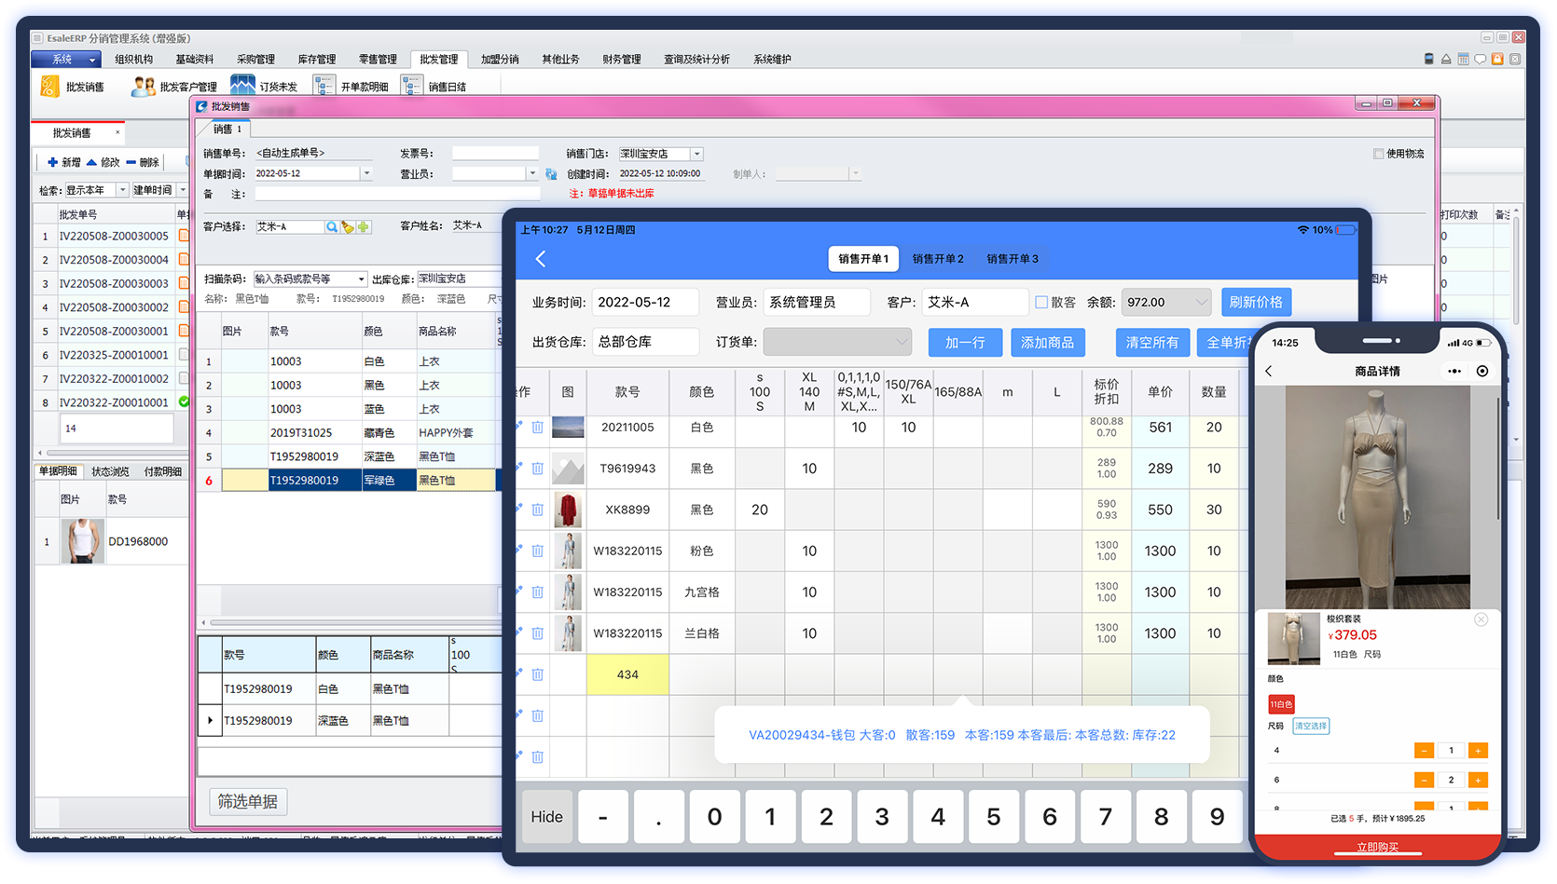Screen dimensions: 1557x884
Task: Click the 修改 edit triangle in list toolbar
Action: [91, 162]
